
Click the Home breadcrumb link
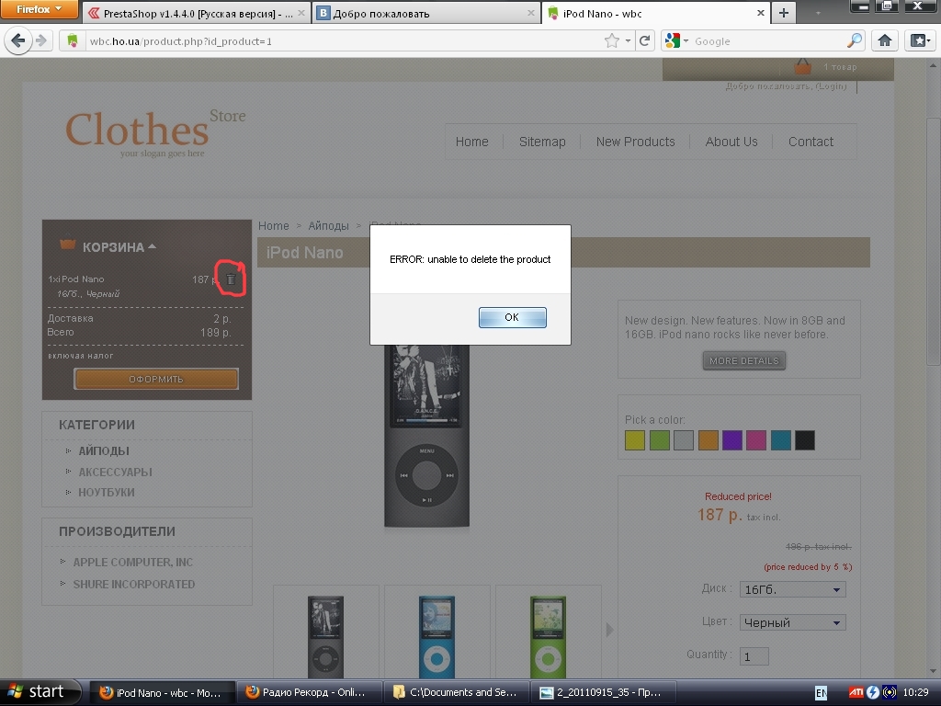coord(274,226)
